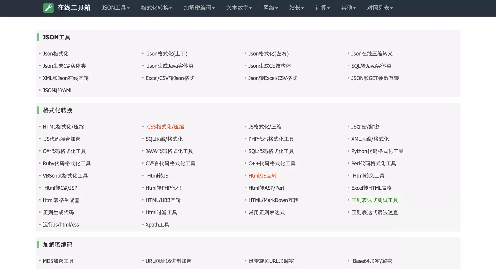Viewport: 496px width, 269px height.
Task: Open the MD5加密工具 page
Action: coord(58,261)
